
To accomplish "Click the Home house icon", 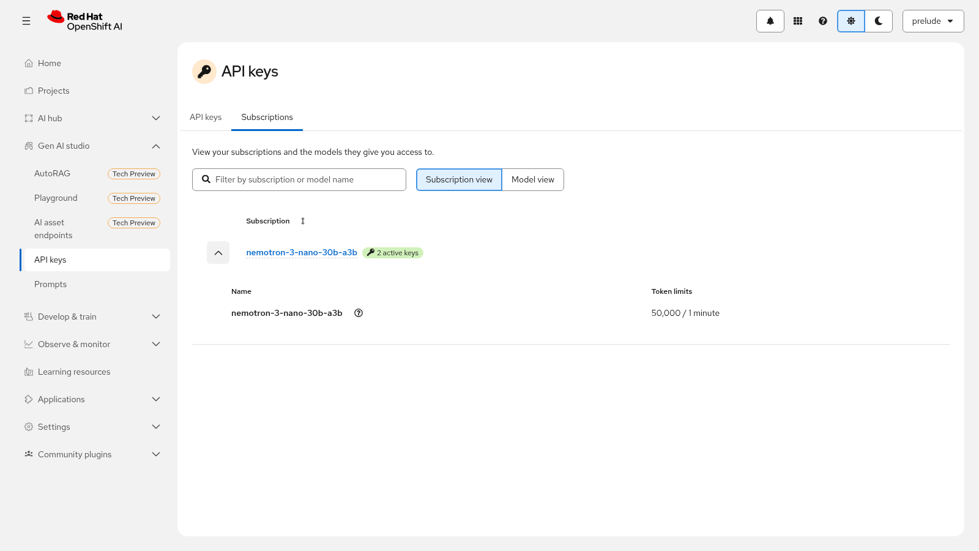I will (x=29, y=63).
